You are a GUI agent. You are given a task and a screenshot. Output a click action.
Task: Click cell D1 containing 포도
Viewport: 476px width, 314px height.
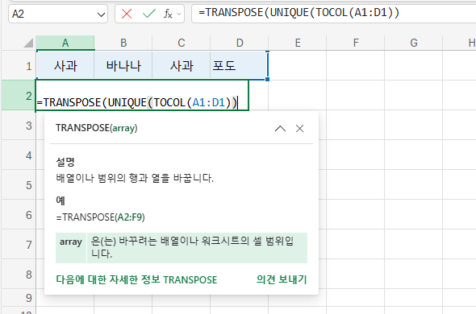pos(240,66)
